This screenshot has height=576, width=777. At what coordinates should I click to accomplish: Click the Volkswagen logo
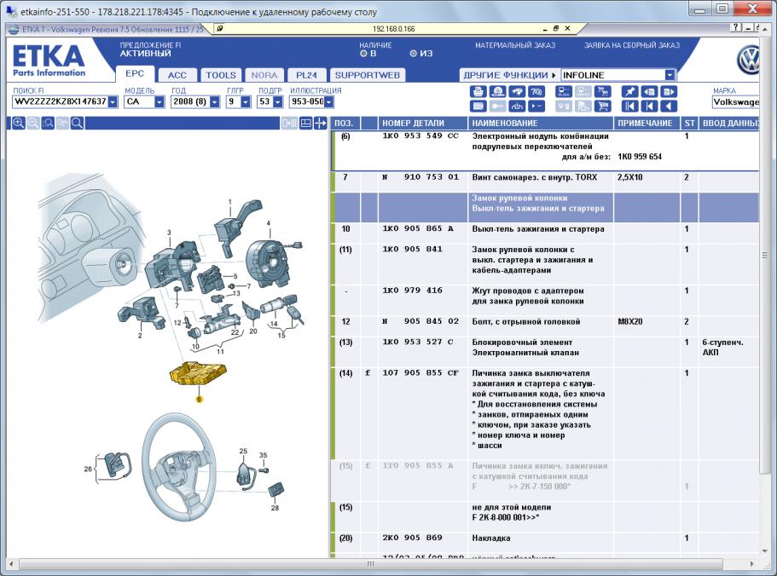point(748,60)
